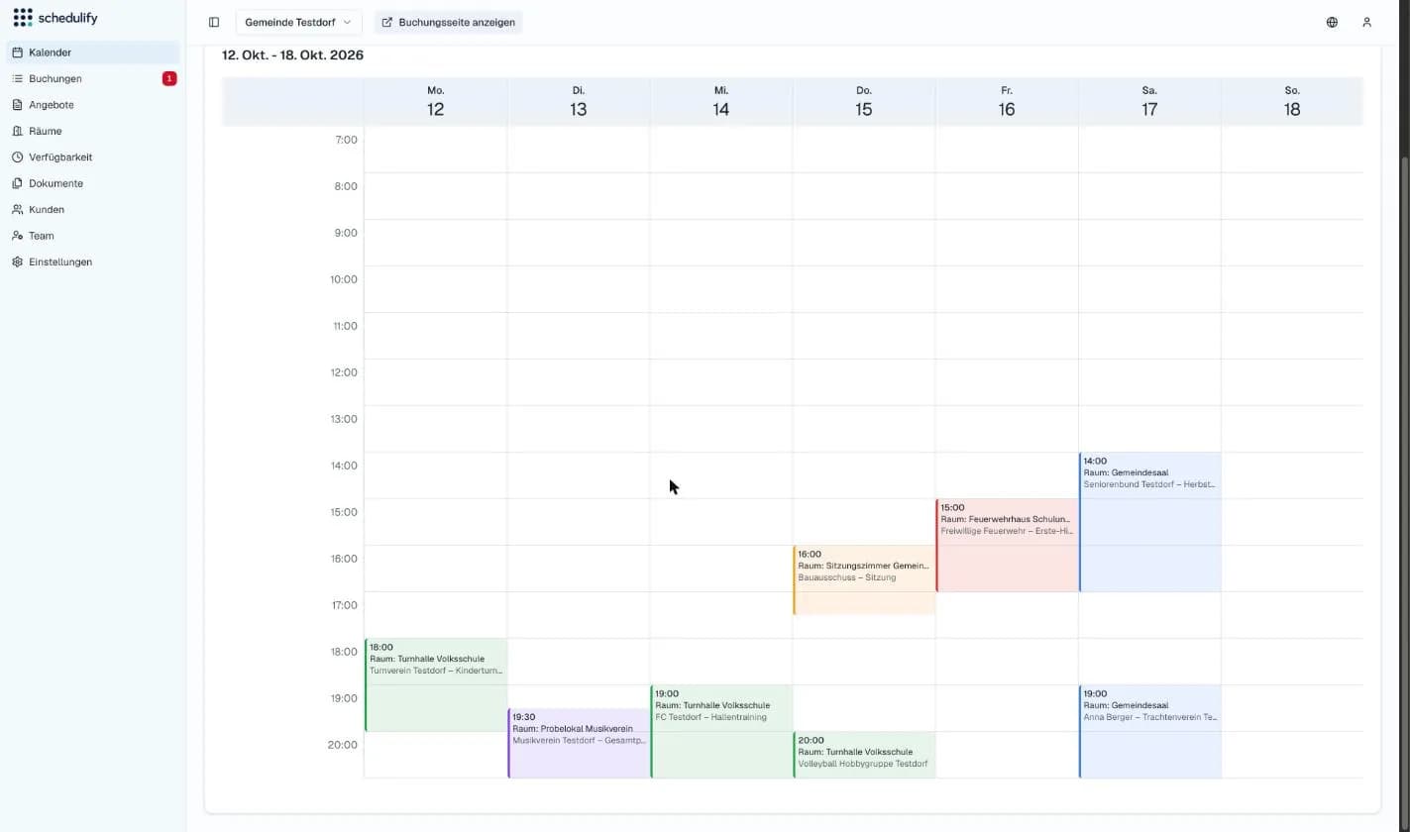Select the Mi. 14 day header
Screen dimensions: 1410x832
click(721, 101)
